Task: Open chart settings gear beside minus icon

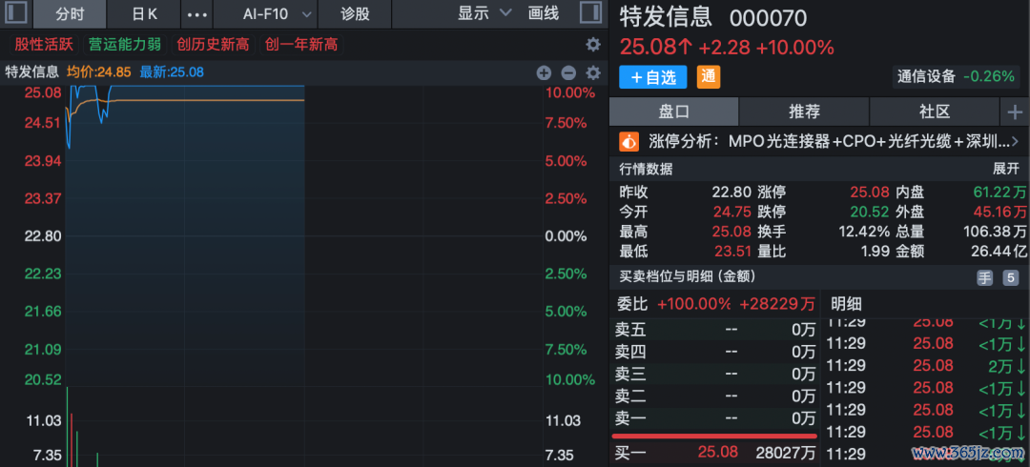Action: tap(593, 72)
